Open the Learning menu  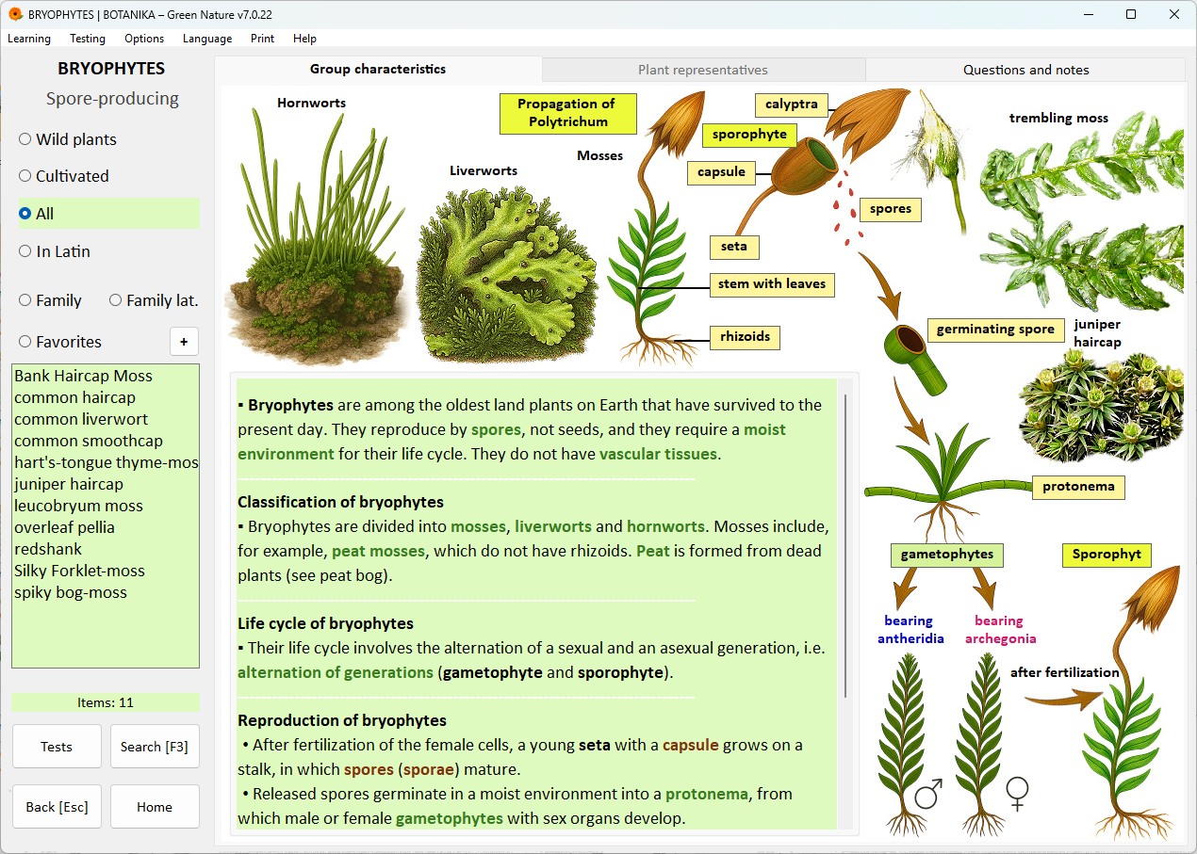(x=29, y=39)
